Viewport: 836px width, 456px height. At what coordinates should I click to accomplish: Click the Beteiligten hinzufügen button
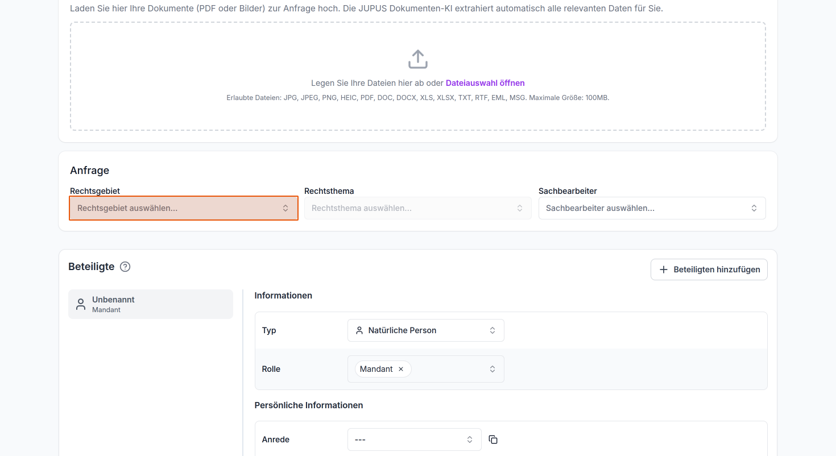[709, 270]
